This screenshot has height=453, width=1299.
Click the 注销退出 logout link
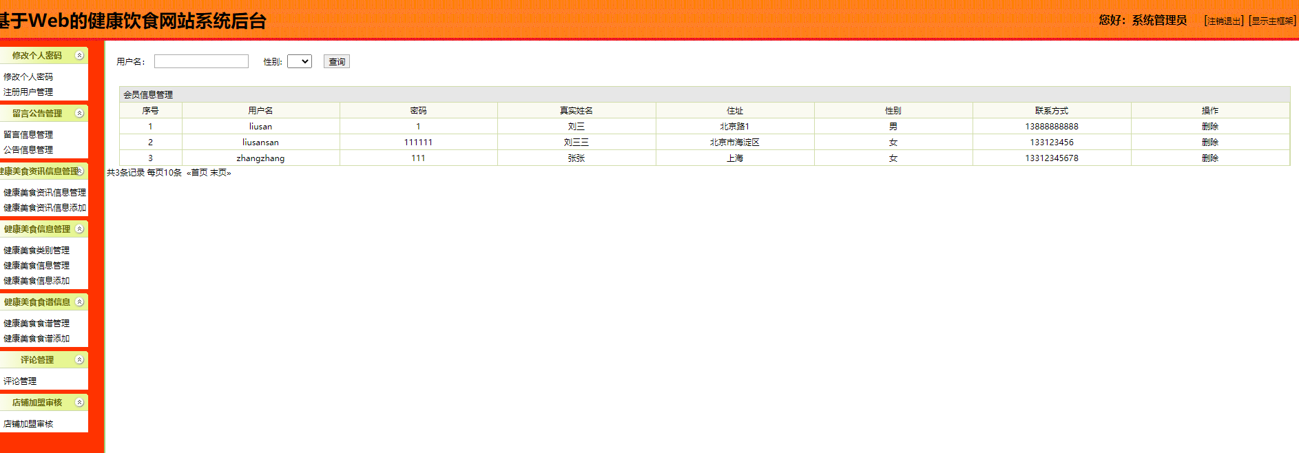click(1224, 21)
